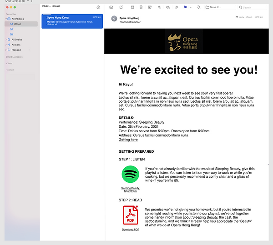This screenshot has height=245, width=273.
Task: Open the Download PDF link
Action: [131, 230]
